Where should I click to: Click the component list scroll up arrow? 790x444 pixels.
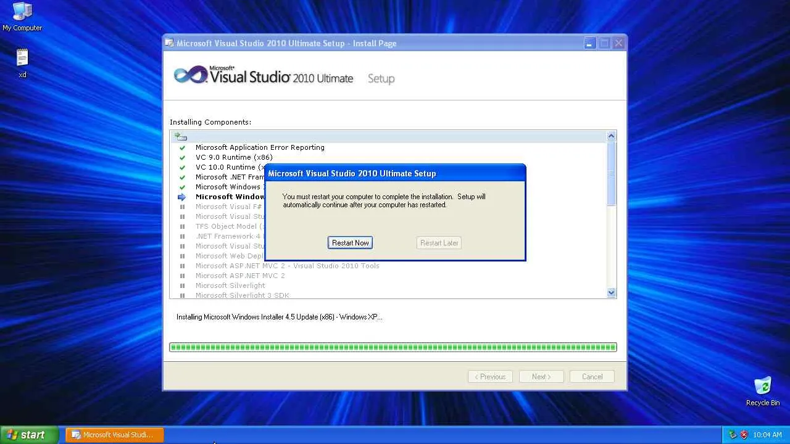click(611, 136)
